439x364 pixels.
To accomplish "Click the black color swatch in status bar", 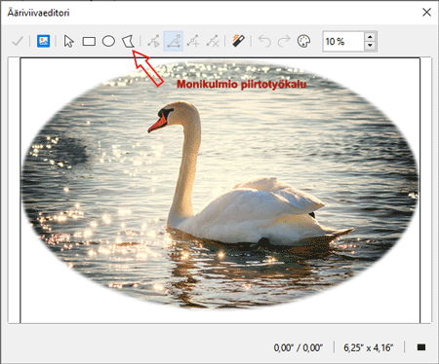I will tap(421, 347).
